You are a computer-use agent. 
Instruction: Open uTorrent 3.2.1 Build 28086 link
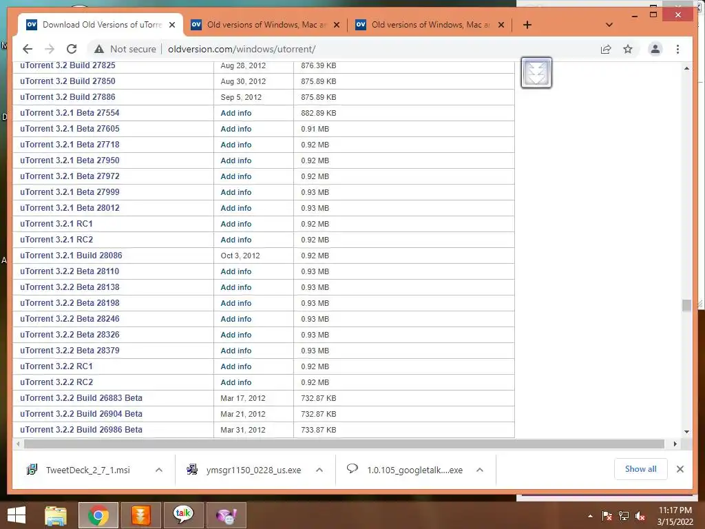[x=71, y=256]
